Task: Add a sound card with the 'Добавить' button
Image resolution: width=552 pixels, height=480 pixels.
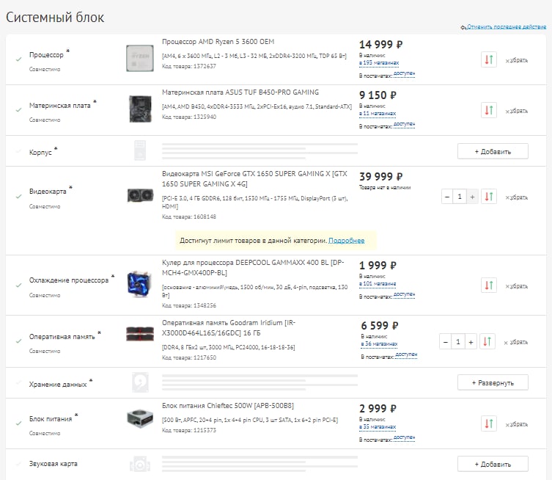Action: tap(493, 464)
